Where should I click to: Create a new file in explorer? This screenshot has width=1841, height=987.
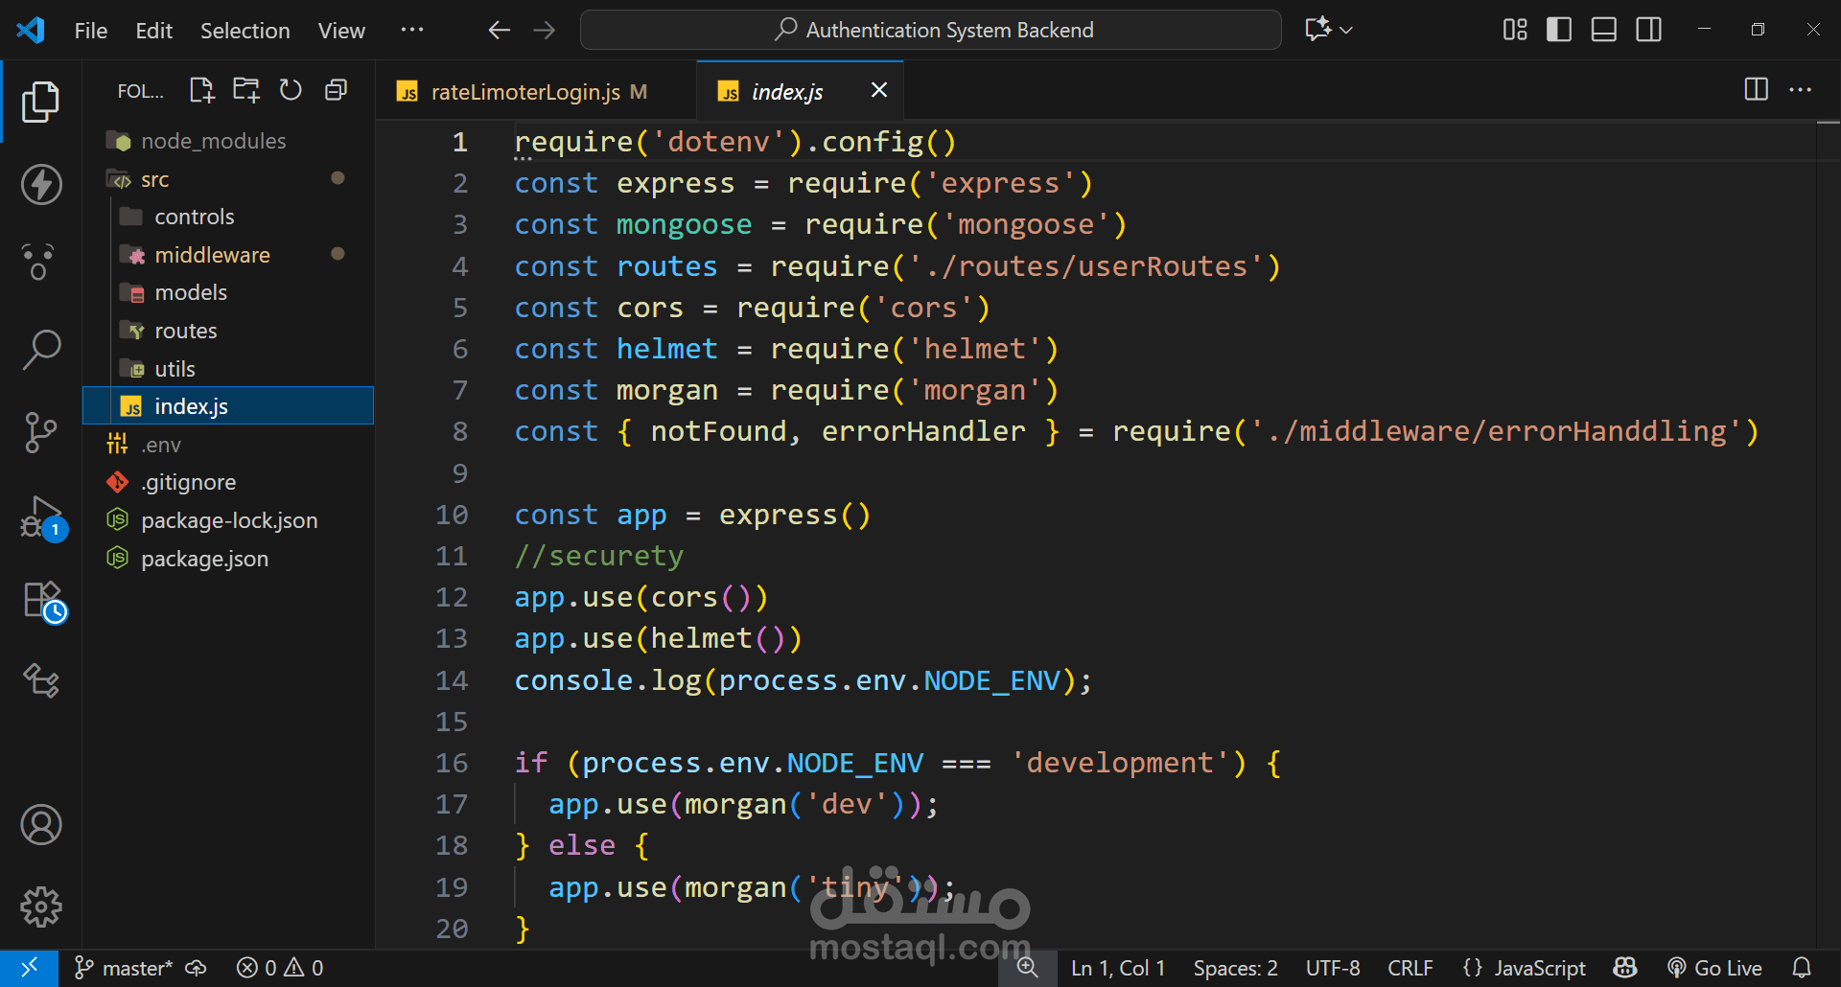click(x=201, y=91)
